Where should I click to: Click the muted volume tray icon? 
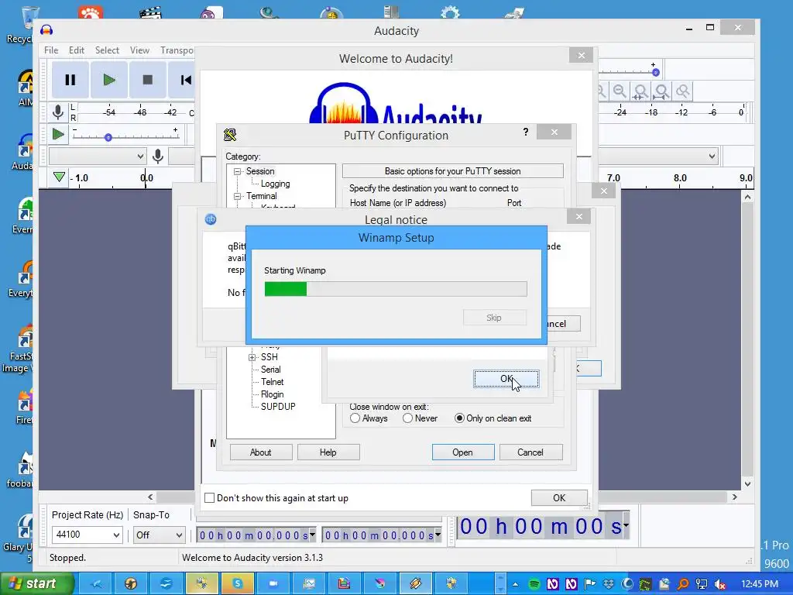720,584
